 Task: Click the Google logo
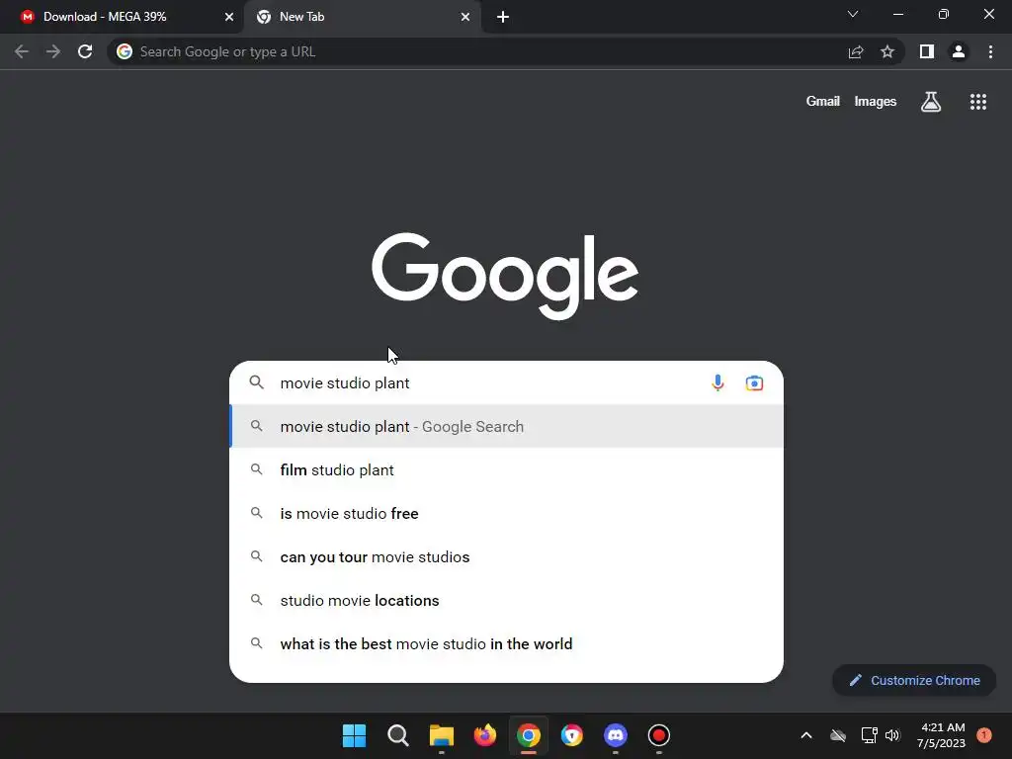click(505, 277)
